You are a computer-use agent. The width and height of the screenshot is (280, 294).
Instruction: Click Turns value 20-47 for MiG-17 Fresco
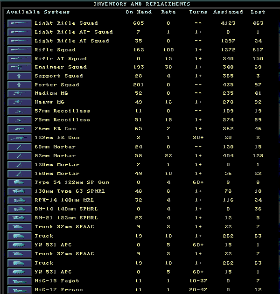pyautogui.click(x=198, y=290)
